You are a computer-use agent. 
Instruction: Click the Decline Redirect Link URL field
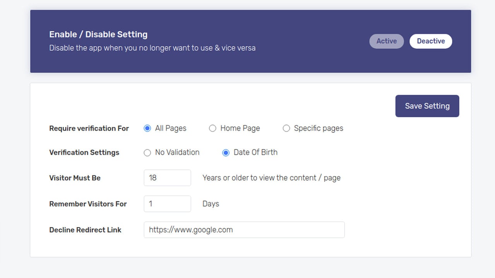[x=244, y=230]
